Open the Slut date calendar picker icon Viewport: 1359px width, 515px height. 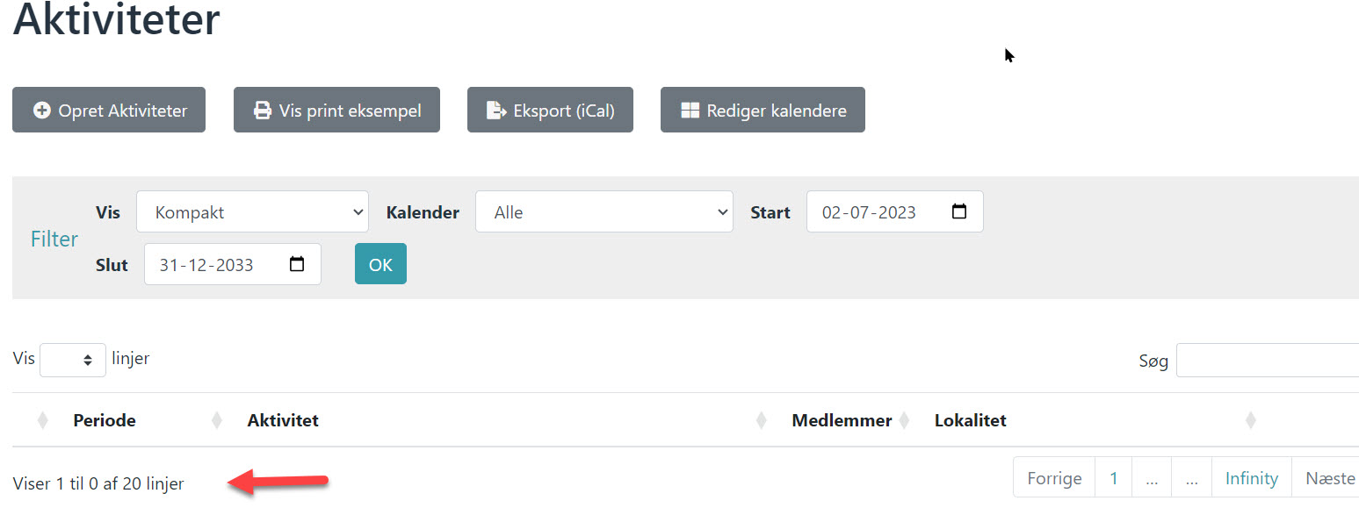point(297,264)
